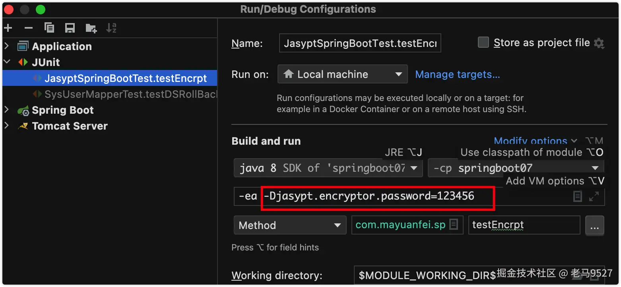The height and width of the screenshot is (287, 621).
Task: Click the gear icon beside Store as project file
Action: point(599,43)
